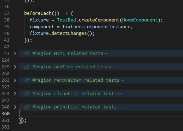The height and width of the screenshot is (131, 183).
Task: Click the componentInstance property
Action: tap(107, 27)
